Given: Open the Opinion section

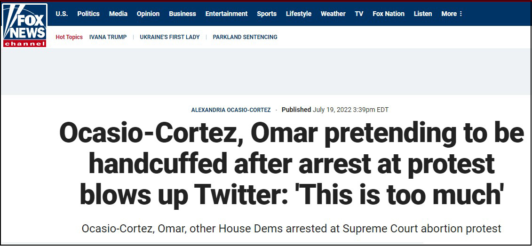Looking at the screenshot, I should pyautogui.click(x=148, y=14).
